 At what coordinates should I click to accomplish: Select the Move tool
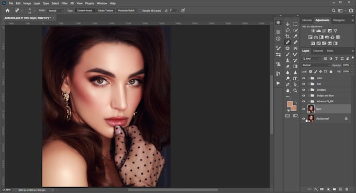click(287, 24)
